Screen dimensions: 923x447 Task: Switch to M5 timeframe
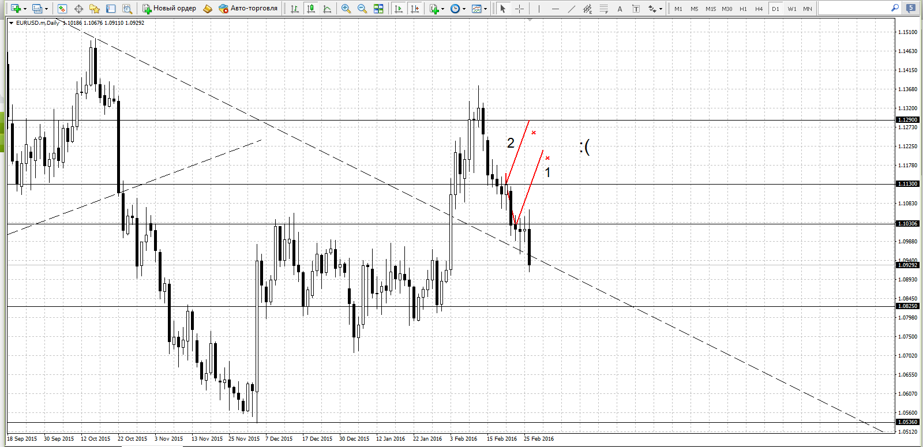694,9
